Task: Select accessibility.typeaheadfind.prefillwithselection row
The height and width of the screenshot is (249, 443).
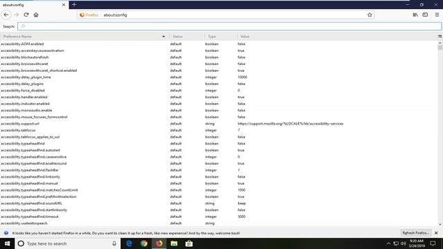Action: [219, 196]
